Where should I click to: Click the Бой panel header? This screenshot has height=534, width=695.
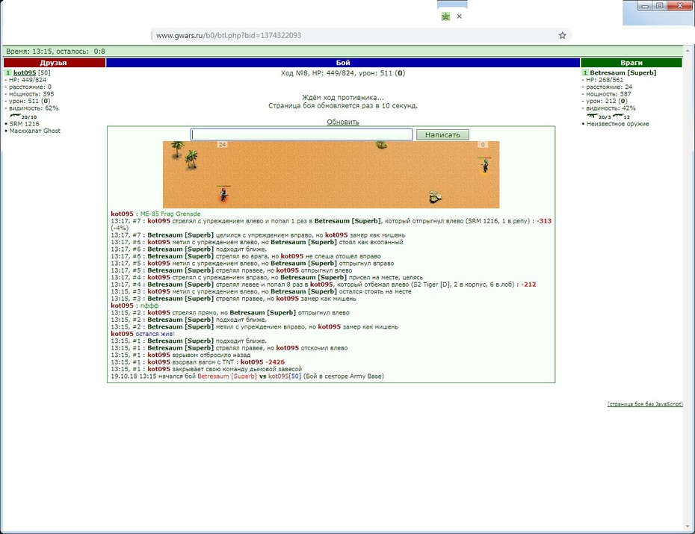click(343, 63)
